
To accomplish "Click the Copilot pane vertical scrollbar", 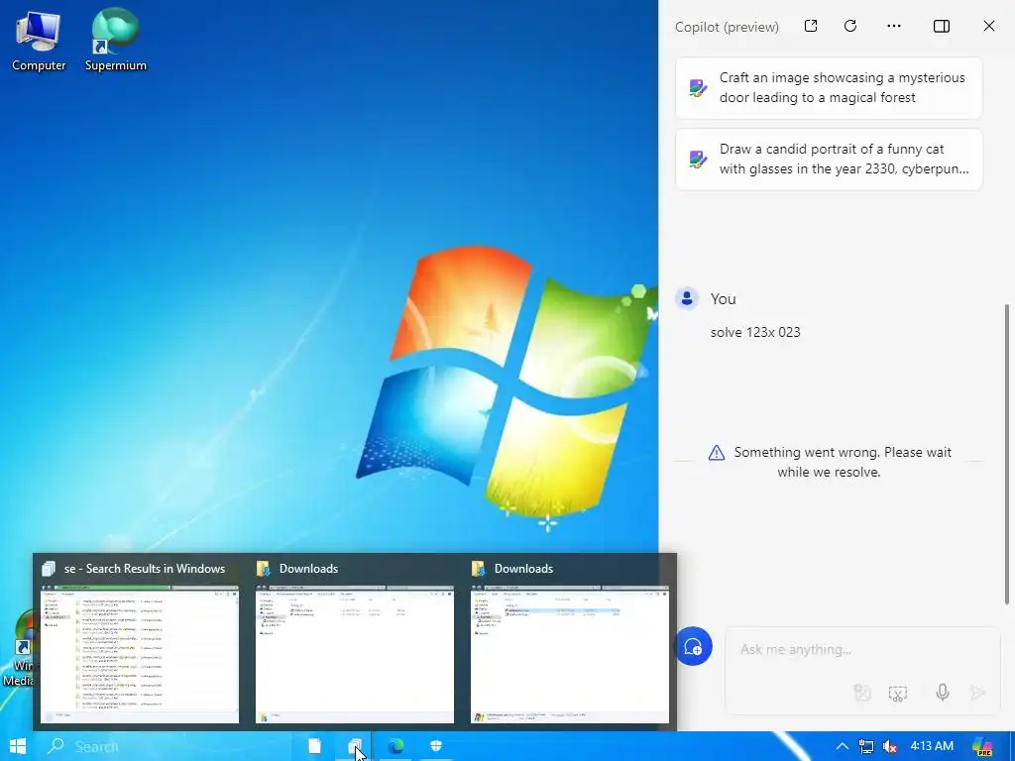I will point(1007,454).
